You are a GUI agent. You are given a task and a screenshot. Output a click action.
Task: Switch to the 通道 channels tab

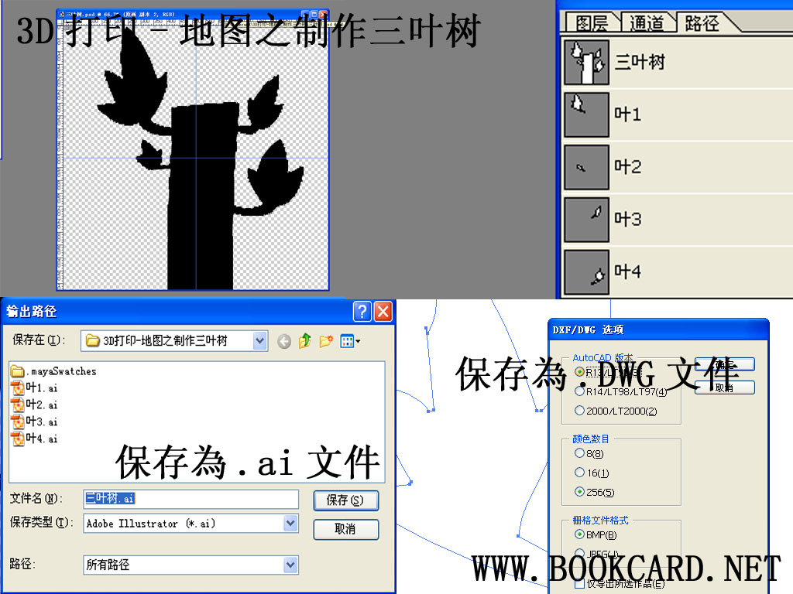[647, 23]
